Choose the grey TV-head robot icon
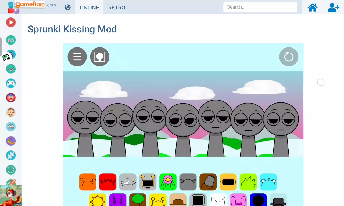Viewport: 344px width, 206px height. 148,182
